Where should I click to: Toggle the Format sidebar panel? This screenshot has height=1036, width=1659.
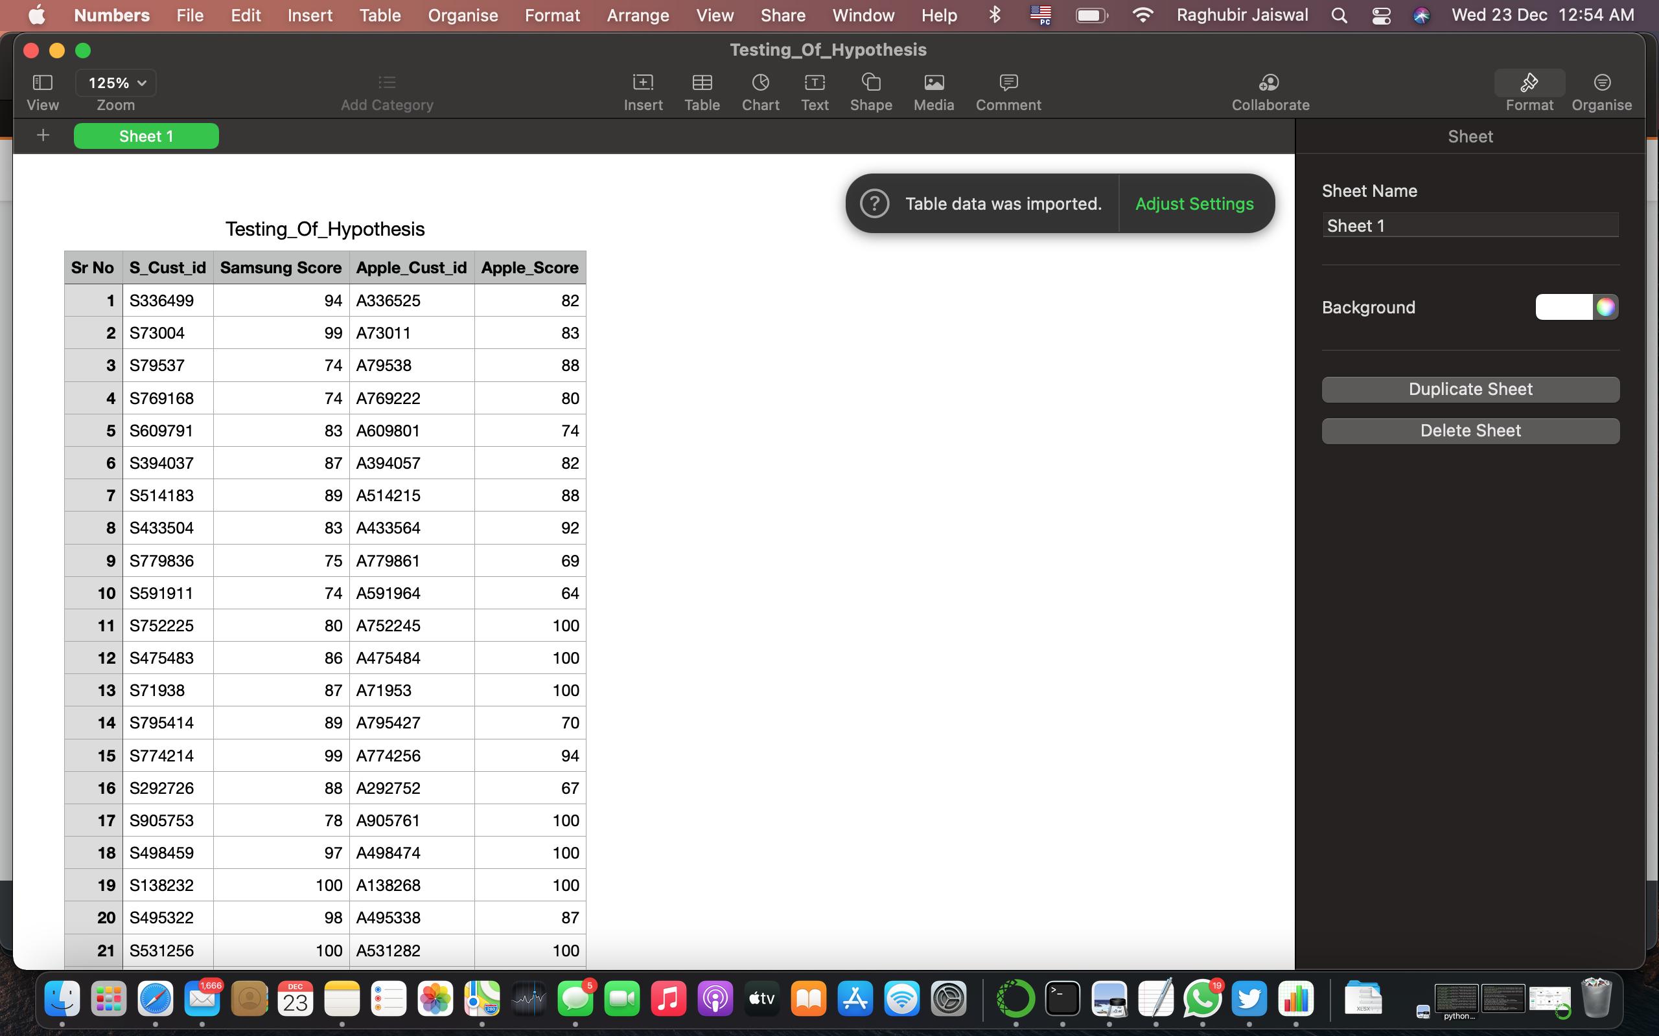pos(1529,83)
